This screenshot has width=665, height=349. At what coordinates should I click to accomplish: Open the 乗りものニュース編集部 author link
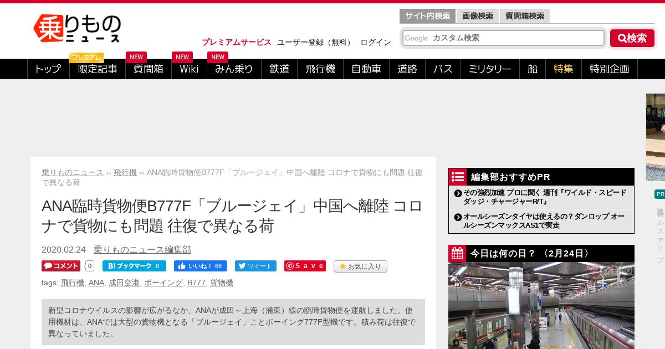point(142,250)
